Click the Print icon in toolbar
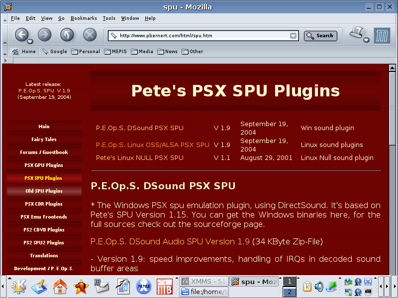The image size is (398, 298). click(356, 33)
